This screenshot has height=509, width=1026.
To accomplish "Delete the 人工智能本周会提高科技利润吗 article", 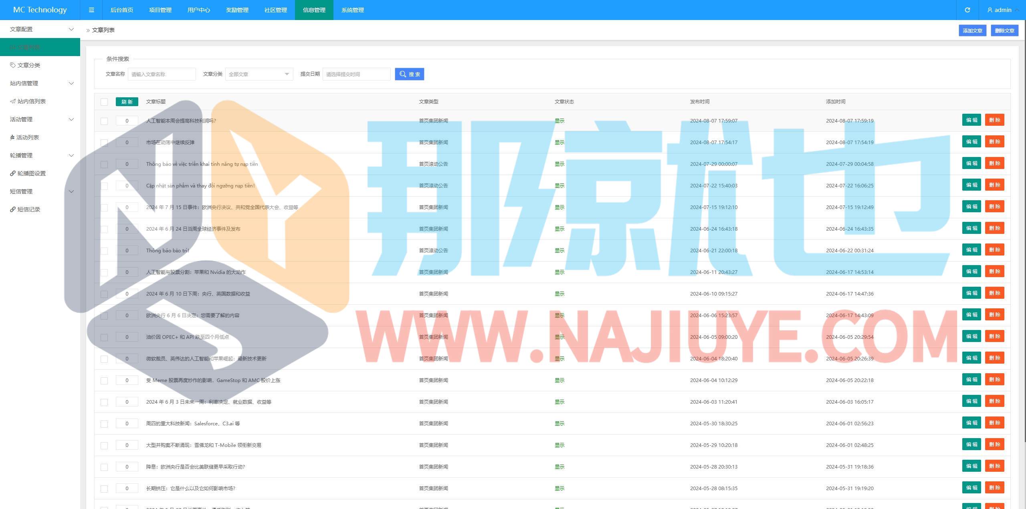I will click(x=994, y=120).
